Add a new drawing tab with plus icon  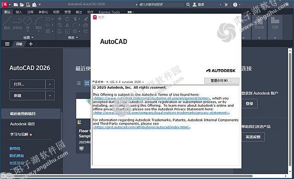[x=31, y=44]
